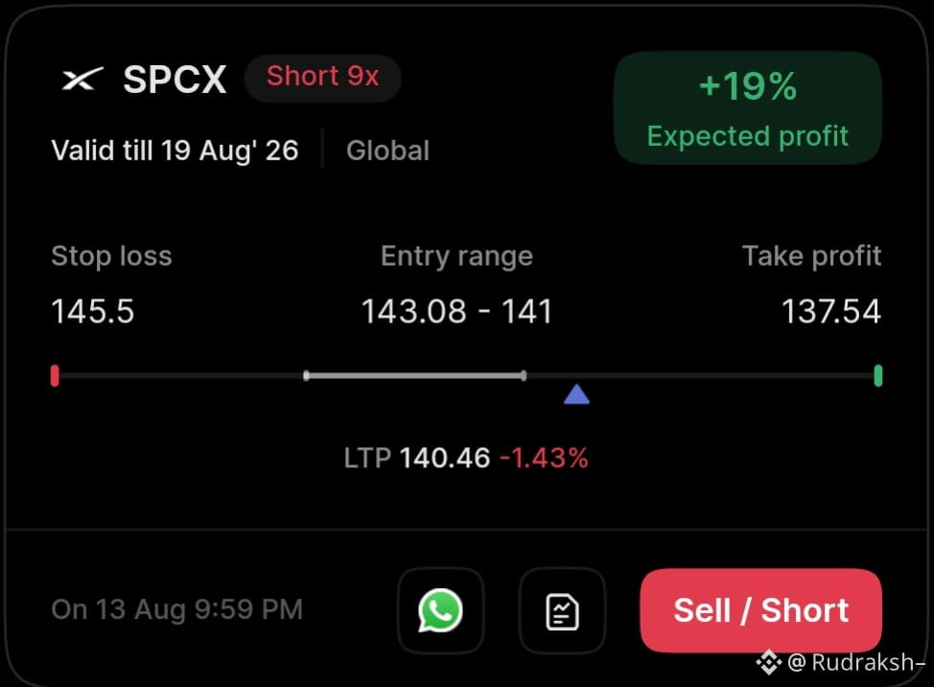This screenshot has height=687, width=934.
Task: Click the red stop loss marker
Action: coord(55,376)
